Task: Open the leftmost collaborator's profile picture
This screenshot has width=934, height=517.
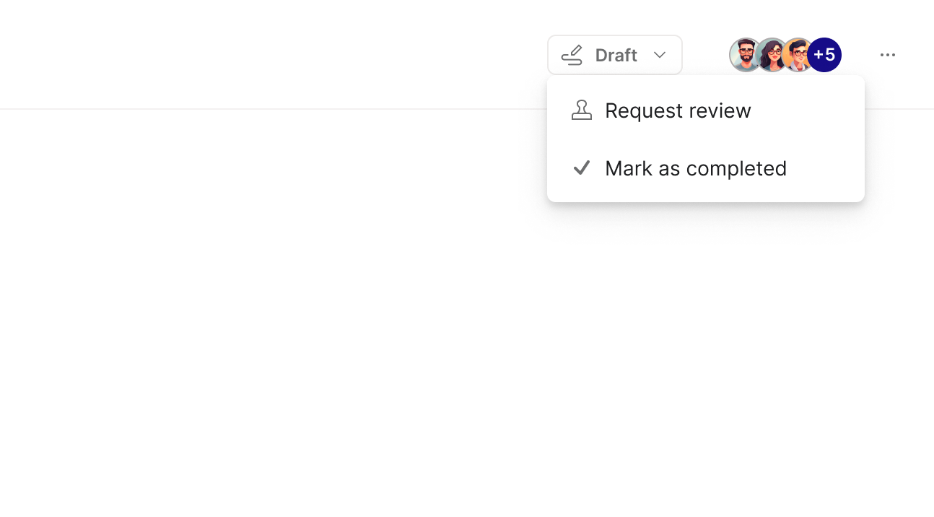Action: point(744,55)
